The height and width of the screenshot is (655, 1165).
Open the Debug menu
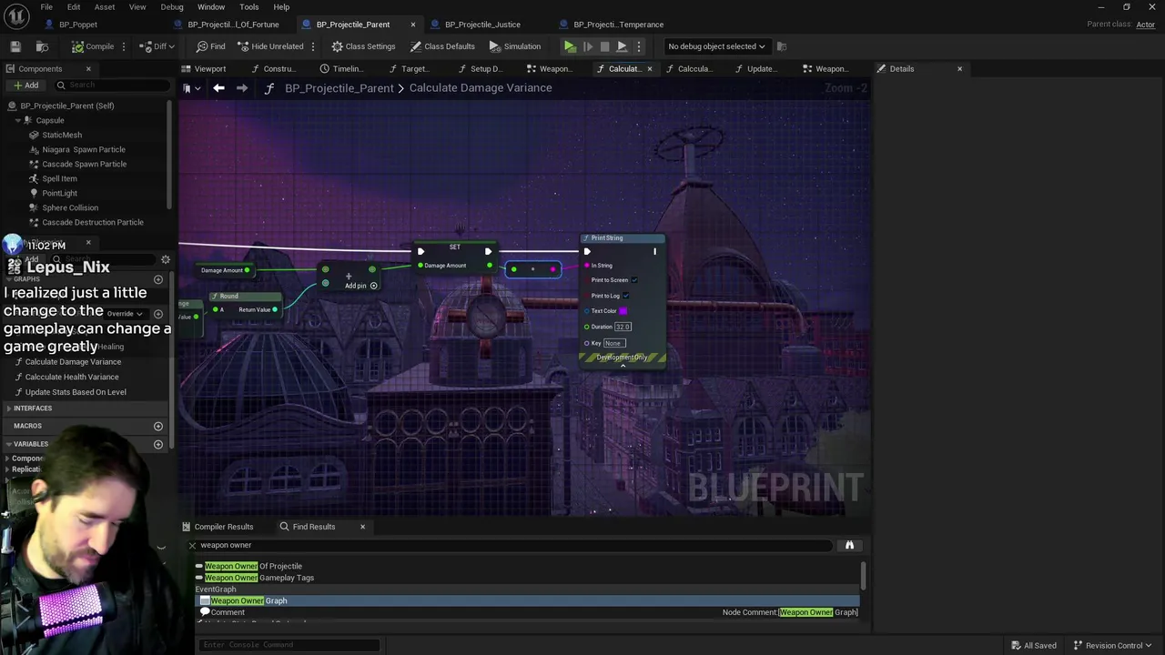pos(172,7)
